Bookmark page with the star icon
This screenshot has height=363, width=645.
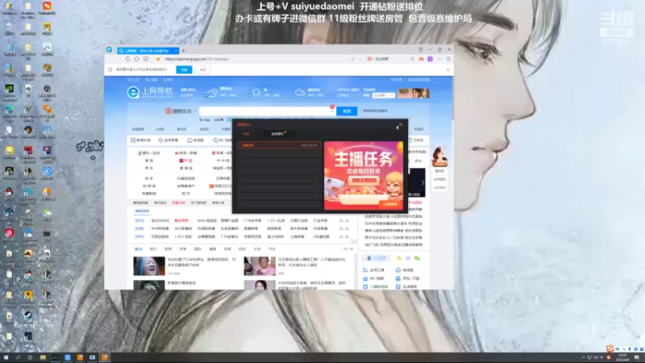(158, 59)
